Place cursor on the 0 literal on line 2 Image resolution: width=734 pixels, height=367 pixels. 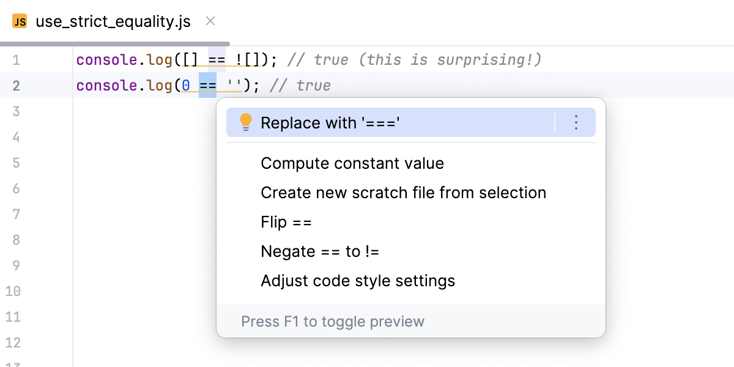coord(186,86)
